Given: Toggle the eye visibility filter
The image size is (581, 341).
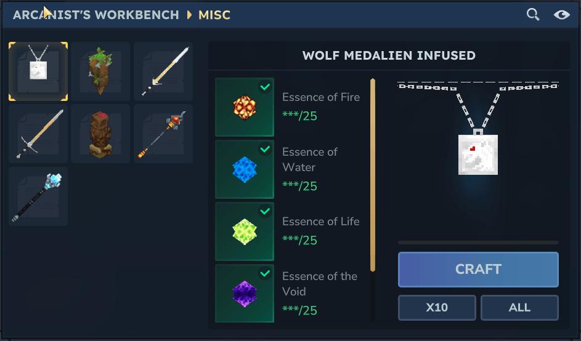Looking at the screenshot, I should tap(561, 14).
